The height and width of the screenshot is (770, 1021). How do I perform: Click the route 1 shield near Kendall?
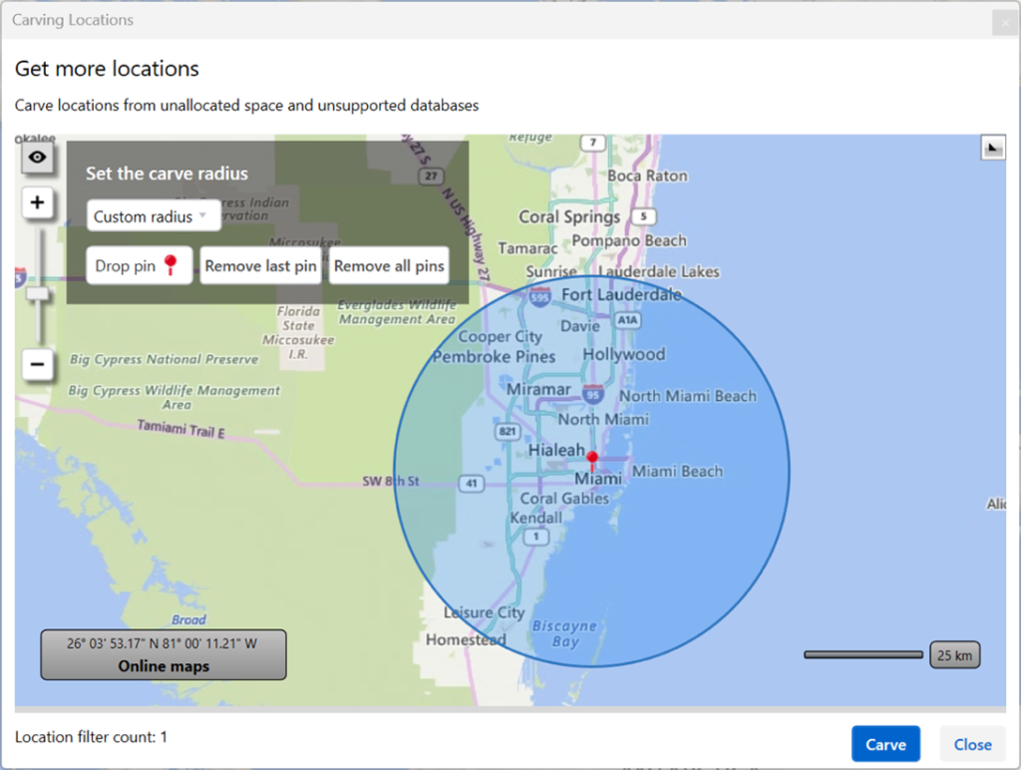pyautogui.click(x=535, y=537)
